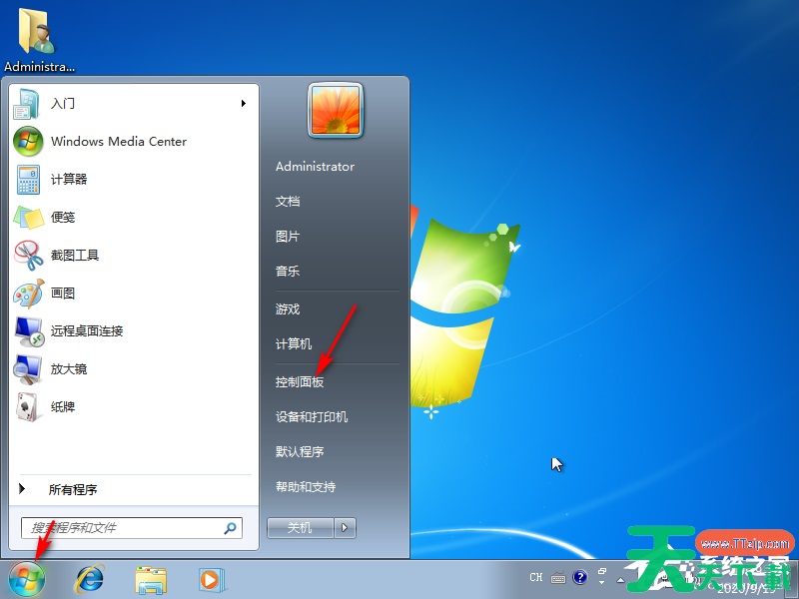Open Internet Explorer from the taskbar

pyautogui.click(x=90, y=580)
